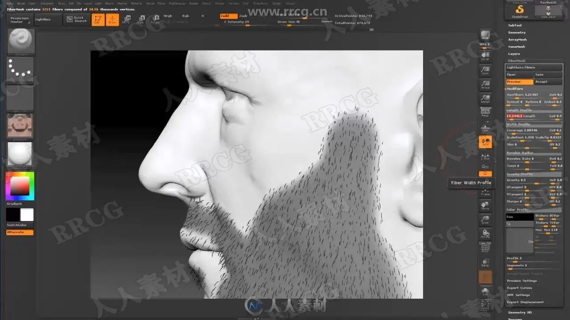
Task: Toggle L.Sym local symmetry
Action: 485,156
